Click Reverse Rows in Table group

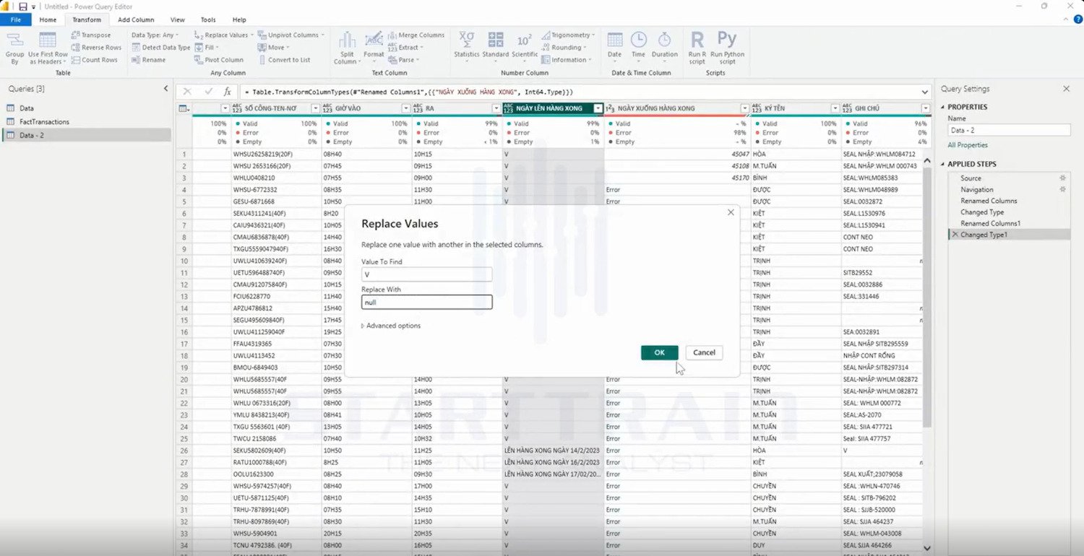[x=96, y=48]
